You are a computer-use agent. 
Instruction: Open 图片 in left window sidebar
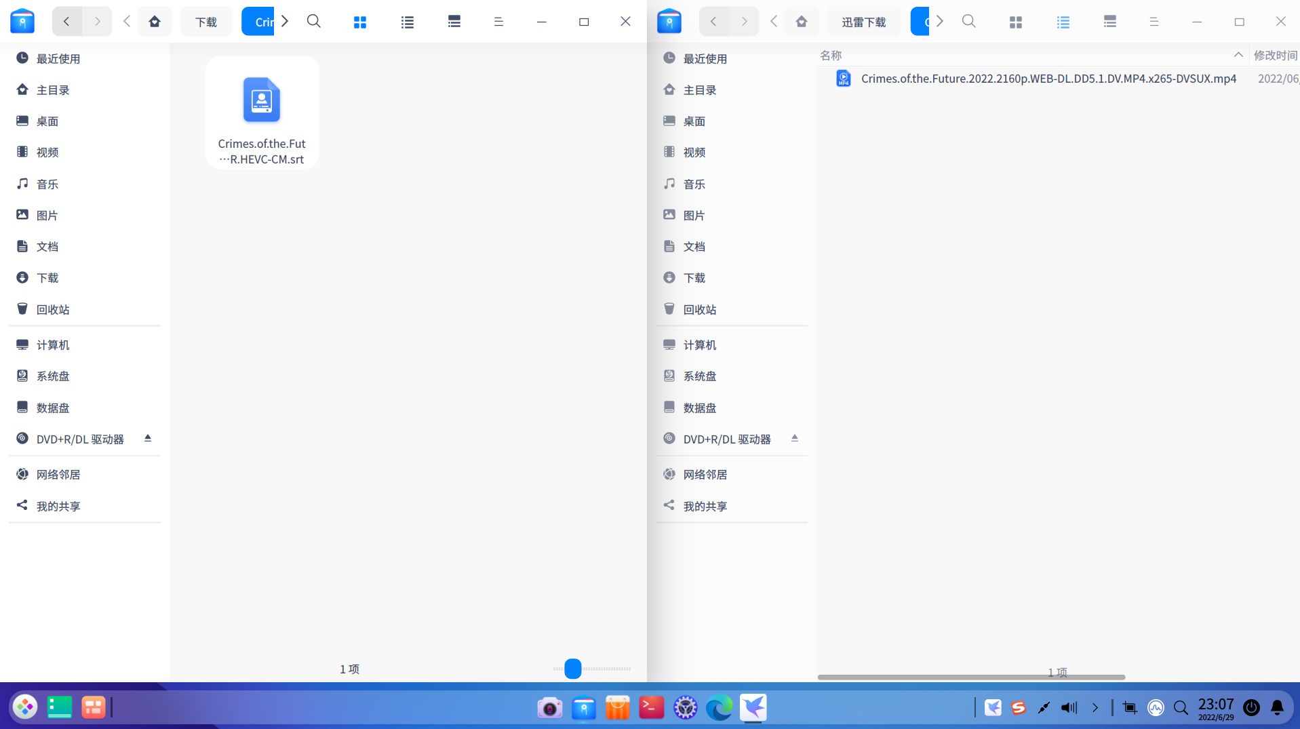point(85,215)
